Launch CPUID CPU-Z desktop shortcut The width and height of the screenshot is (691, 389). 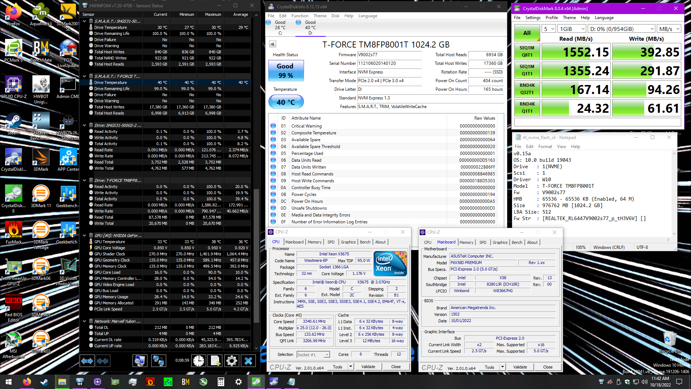coord(14,88)
